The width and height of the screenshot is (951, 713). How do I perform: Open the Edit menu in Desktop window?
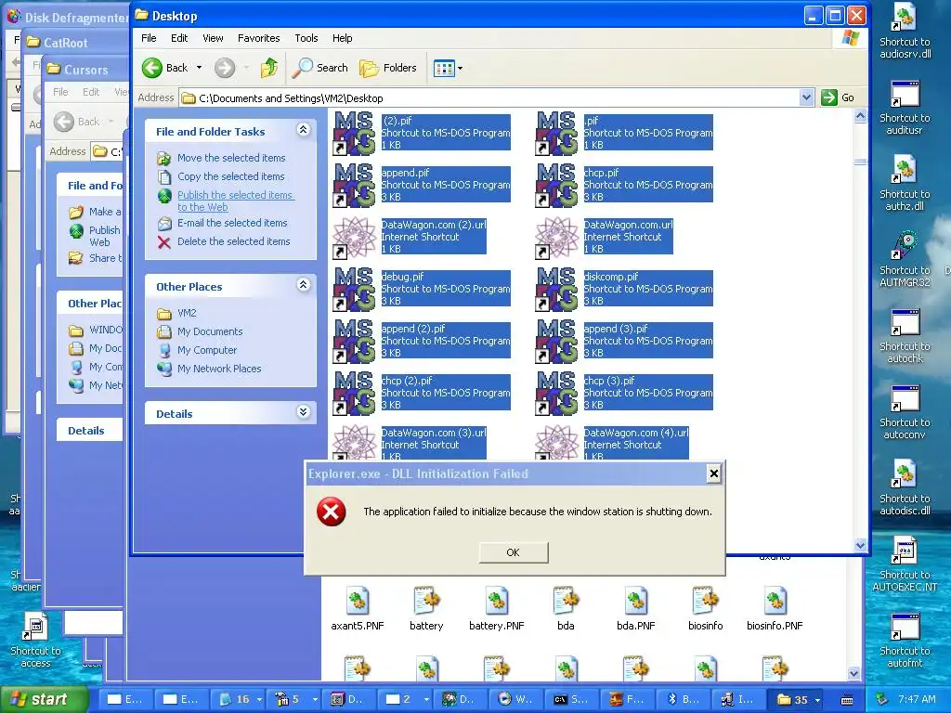point(179,38)
